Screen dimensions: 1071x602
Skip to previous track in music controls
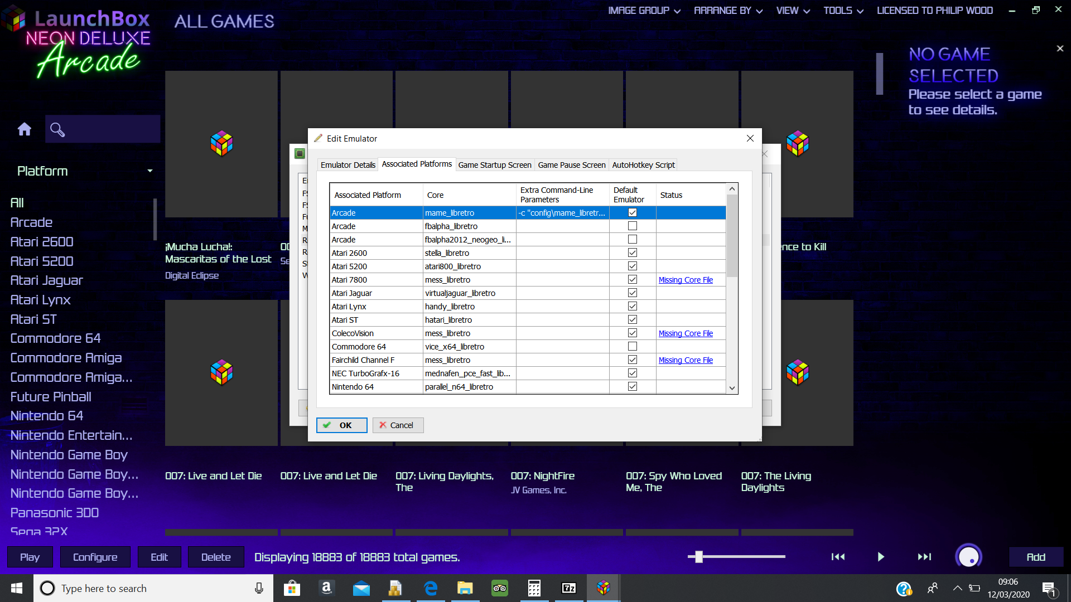[x=838, y=557]
